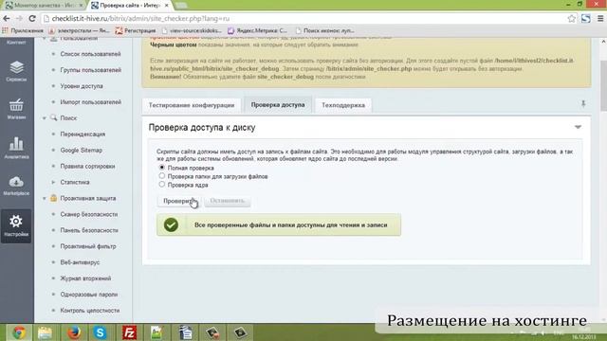
Task: Collapse the Поиск tree node
Action: click(x=45, y=117)
